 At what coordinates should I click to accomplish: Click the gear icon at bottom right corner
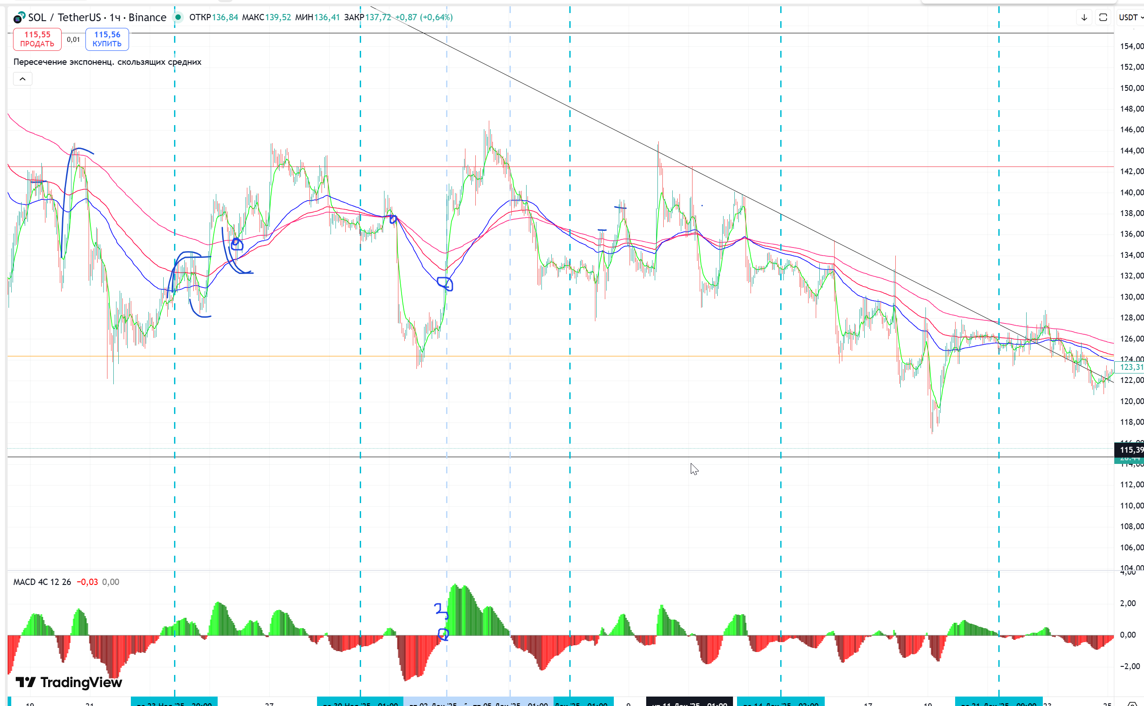coord(1132,703)
